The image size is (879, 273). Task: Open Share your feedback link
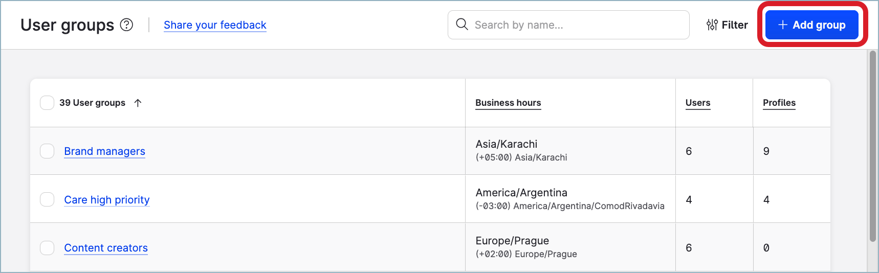tap(215, 25)
